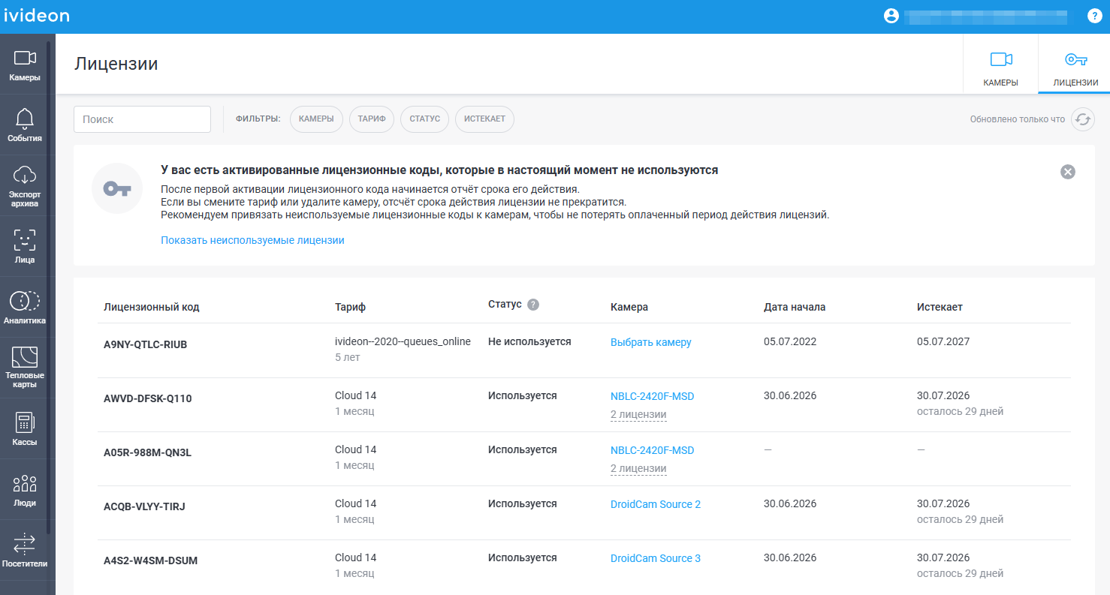This screenshot has width=1110, height=595.
Task: Dismiss the unused license codes notice
Action: coord(1067,172)
